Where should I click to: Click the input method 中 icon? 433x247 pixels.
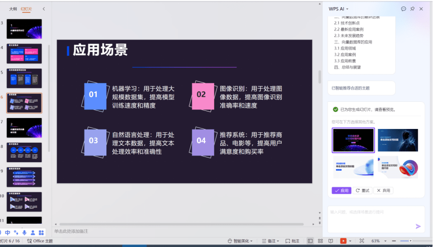(8, 233)
